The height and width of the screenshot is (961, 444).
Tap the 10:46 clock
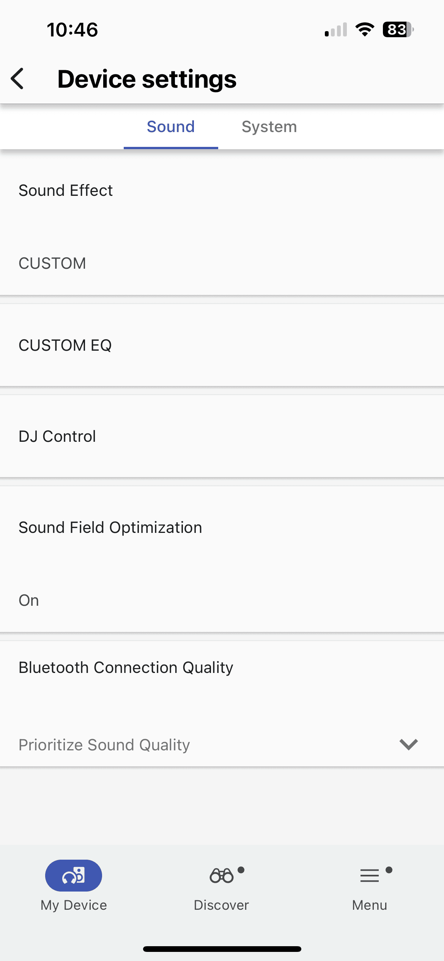tap(72, 30)
